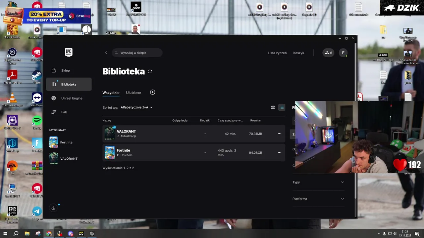Expand the Typy filter section

(x=318, y=182)
